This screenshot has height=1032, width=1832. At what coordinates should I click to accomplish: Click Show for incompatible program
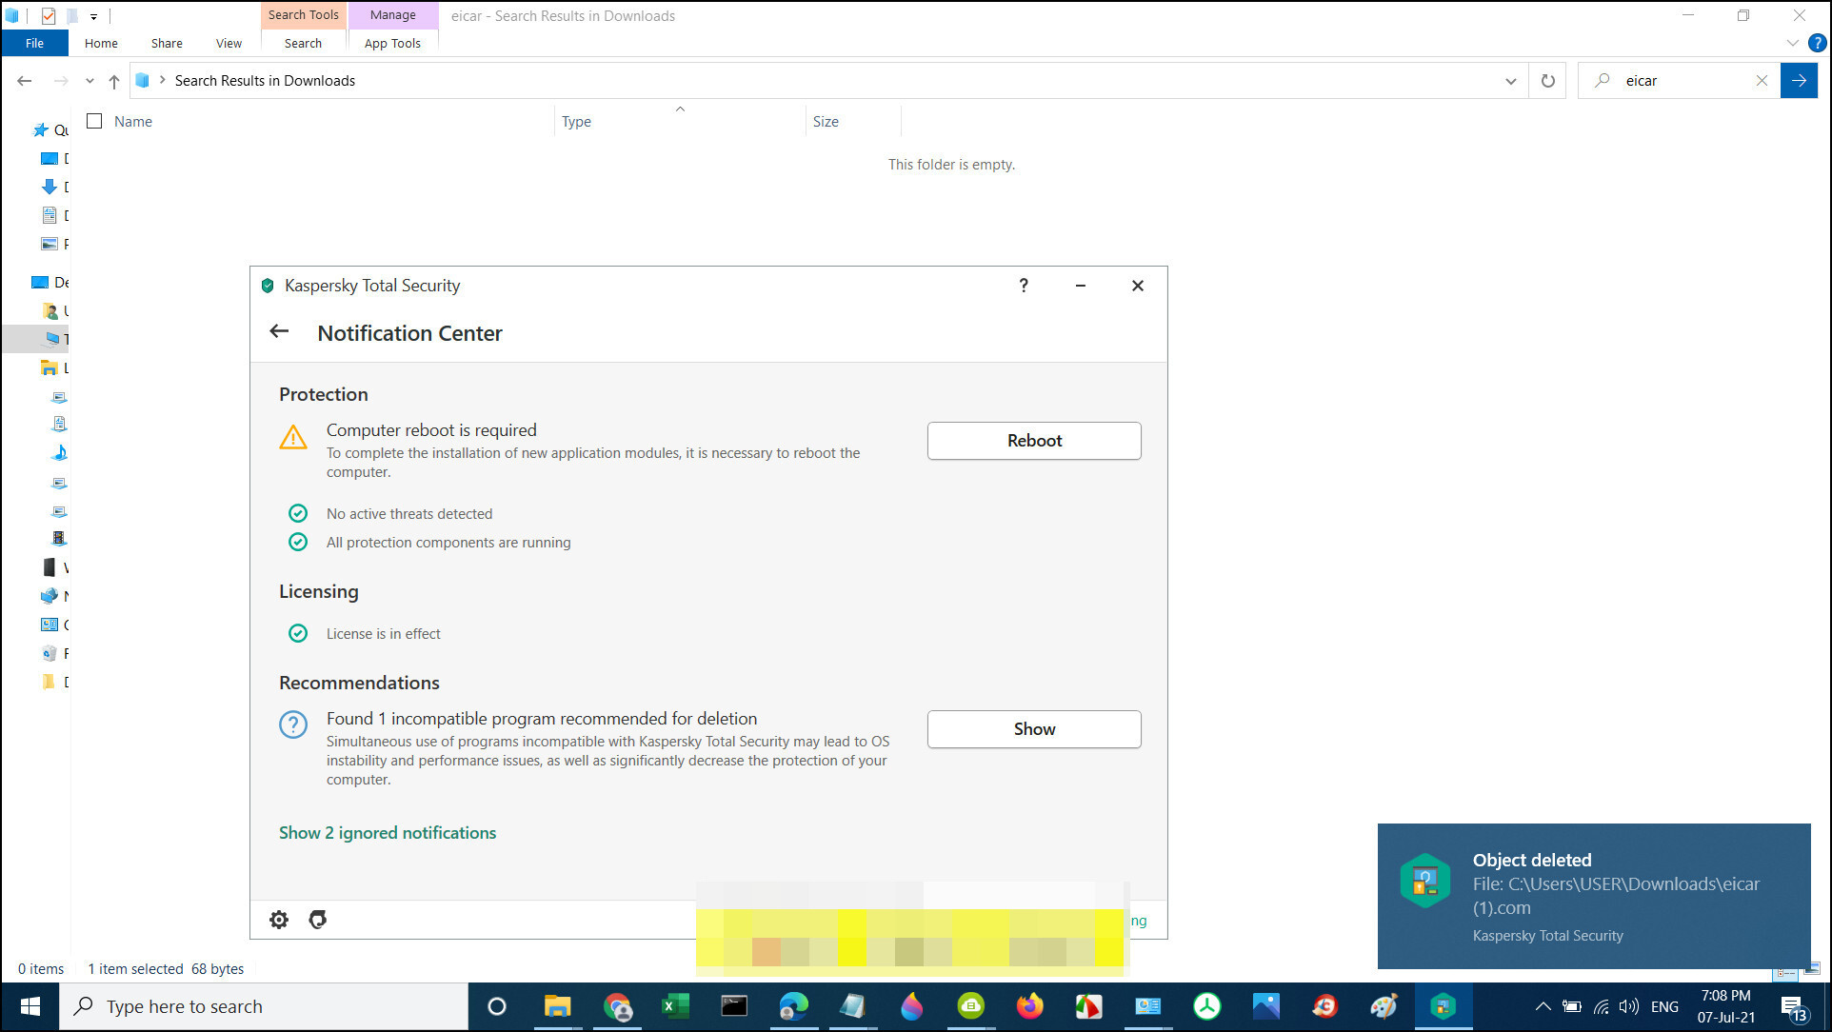pos(1034,729)
